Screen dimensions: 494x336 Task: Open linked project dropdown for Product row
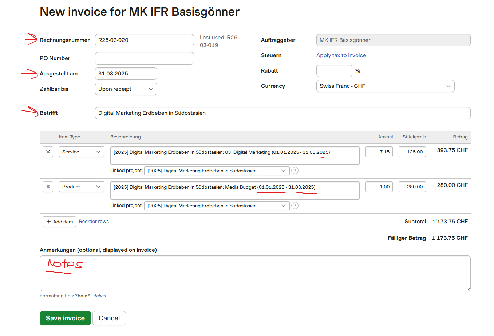[217, 206]
